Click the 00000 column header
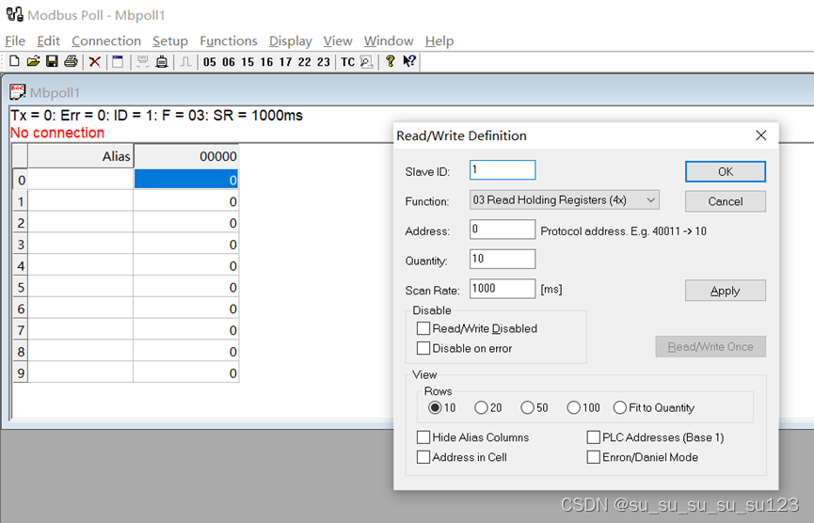Screen dimensions: 814x523 186,156
